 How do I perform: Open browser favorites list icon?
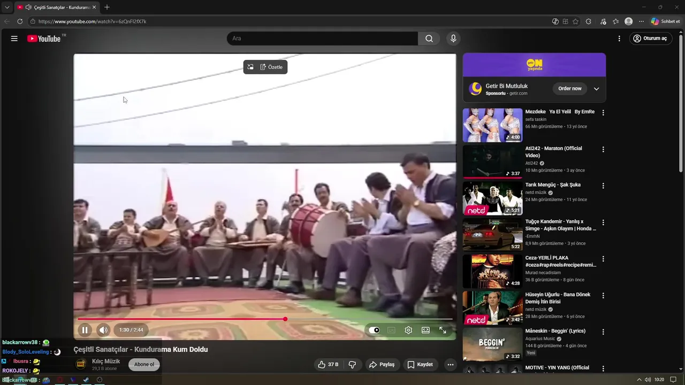click(x=615, y=21)
